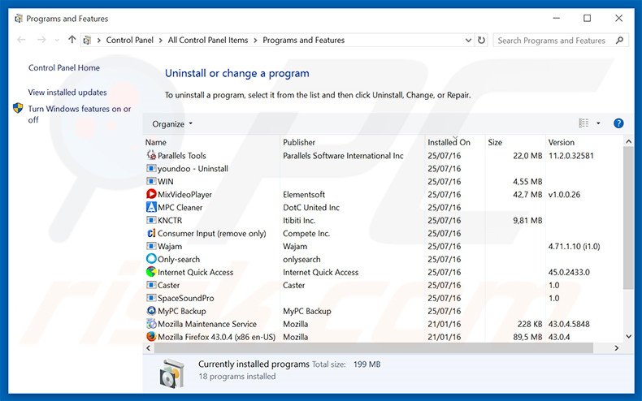642x401 pixels.
Task: Click Programs and Features breadcrumb
Action: coord(303,40)
